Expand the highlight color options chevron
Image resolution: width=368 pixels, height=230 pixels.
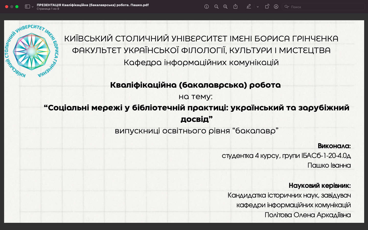coord(258,7)
